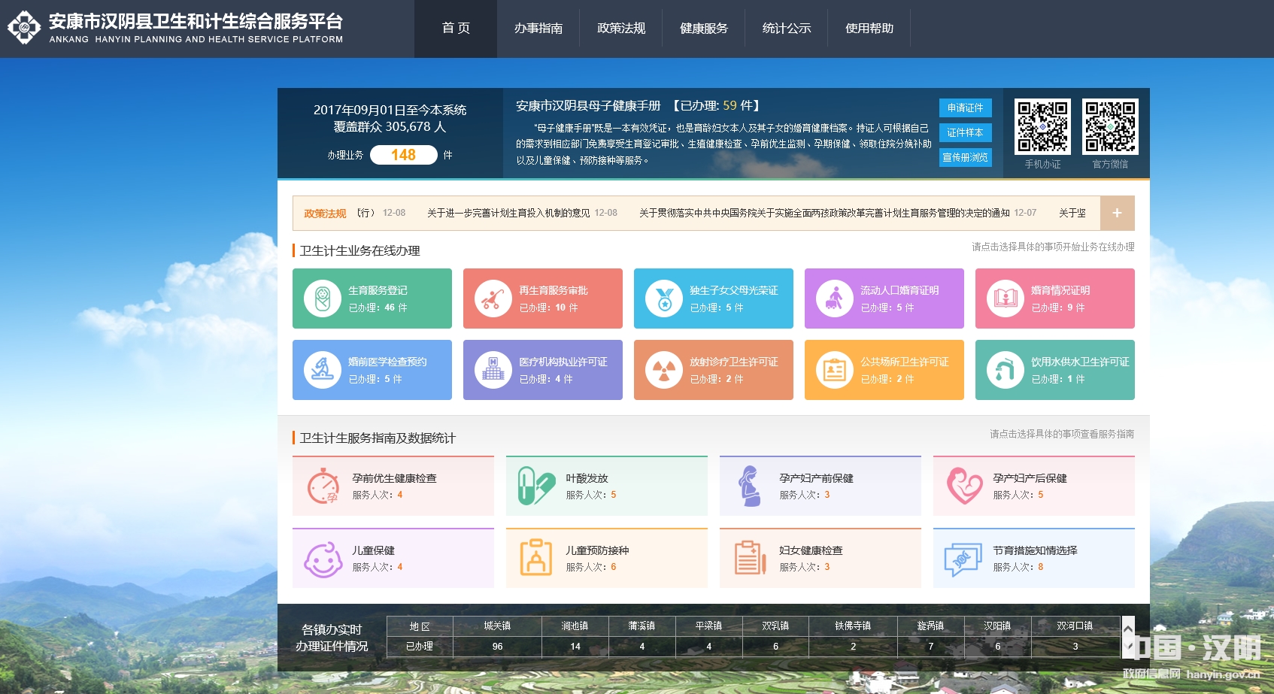This screenshot has width=1274, height=694.
Task: Open the 孕前优生健康检查 guide title
Action: pyautogui.click(x=394, y=478)
